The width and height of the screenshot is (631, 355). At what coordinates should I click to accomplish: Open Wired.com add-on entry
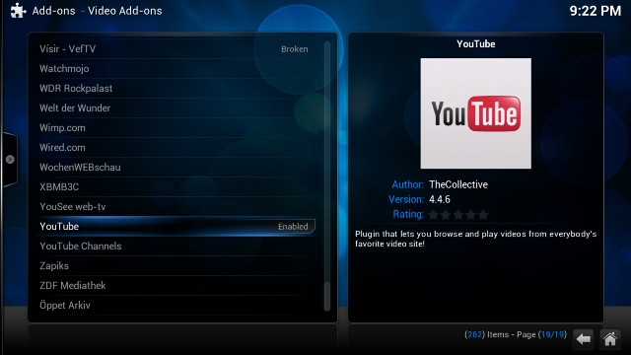point(177,147)
